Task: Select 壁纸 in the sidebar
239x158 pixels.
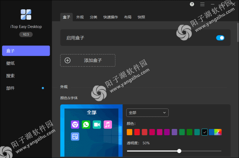Action: pos(26,63)
